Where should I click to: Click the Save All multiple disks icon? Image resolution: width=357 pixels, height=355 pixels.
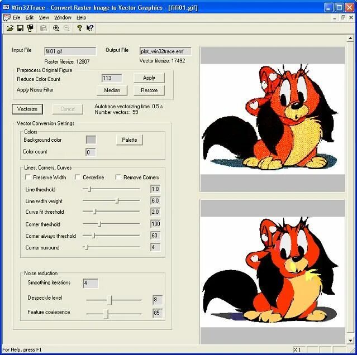coord(30,28)
